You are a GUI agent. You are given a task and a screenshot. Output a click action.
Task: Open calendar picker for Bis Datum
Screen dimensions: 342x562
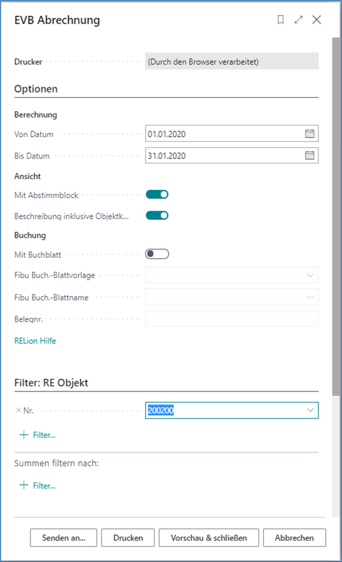tap(309, 155)
